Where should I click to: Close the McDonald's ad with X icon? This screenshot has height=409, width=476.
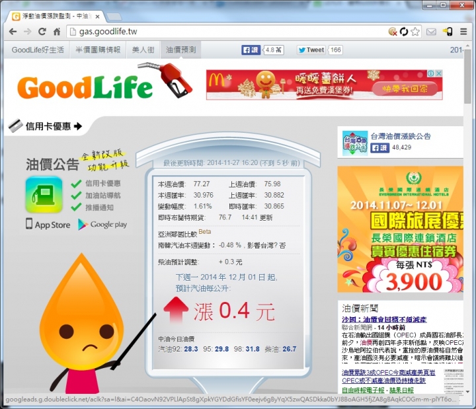(x=439, y=73)
